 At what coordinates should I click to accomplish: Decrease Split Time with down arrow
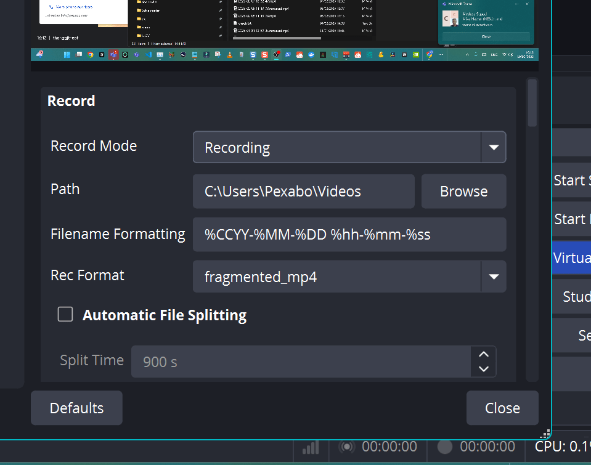tap(484, 369)
